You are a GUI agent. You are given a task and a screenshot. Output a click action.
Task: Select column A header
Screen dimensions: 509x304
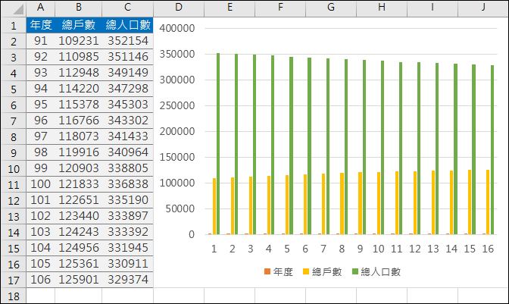tap(41, 8)
